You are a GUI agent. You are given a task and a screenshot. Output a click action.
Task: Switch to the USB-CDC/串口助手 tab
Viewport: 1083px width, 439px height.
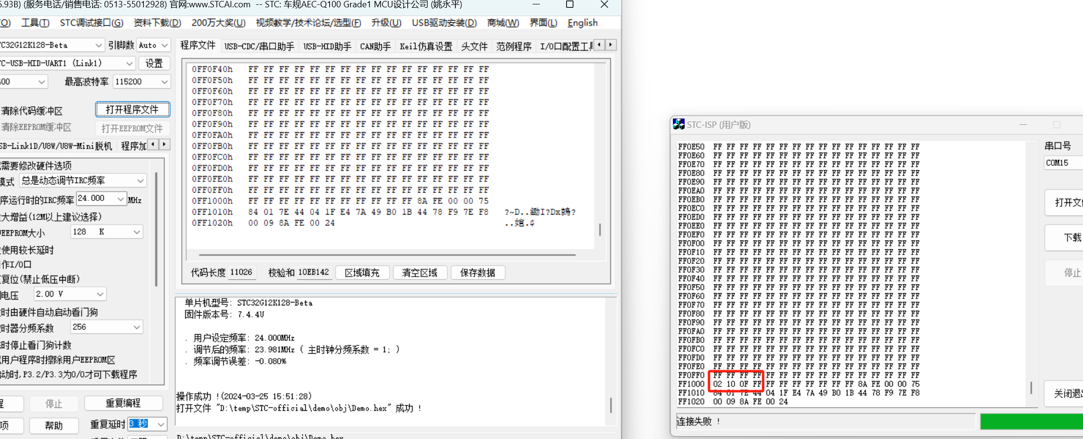tap(259, 46)
